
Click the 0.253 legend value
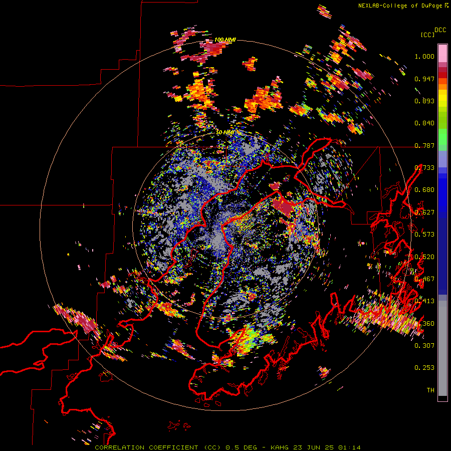tap(424, 368)
